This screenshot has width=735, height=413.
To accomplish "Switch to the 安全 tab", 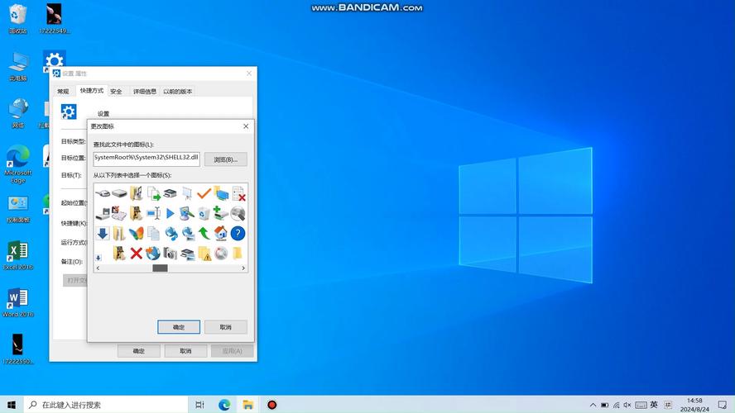I will click(x=116, y=91).
